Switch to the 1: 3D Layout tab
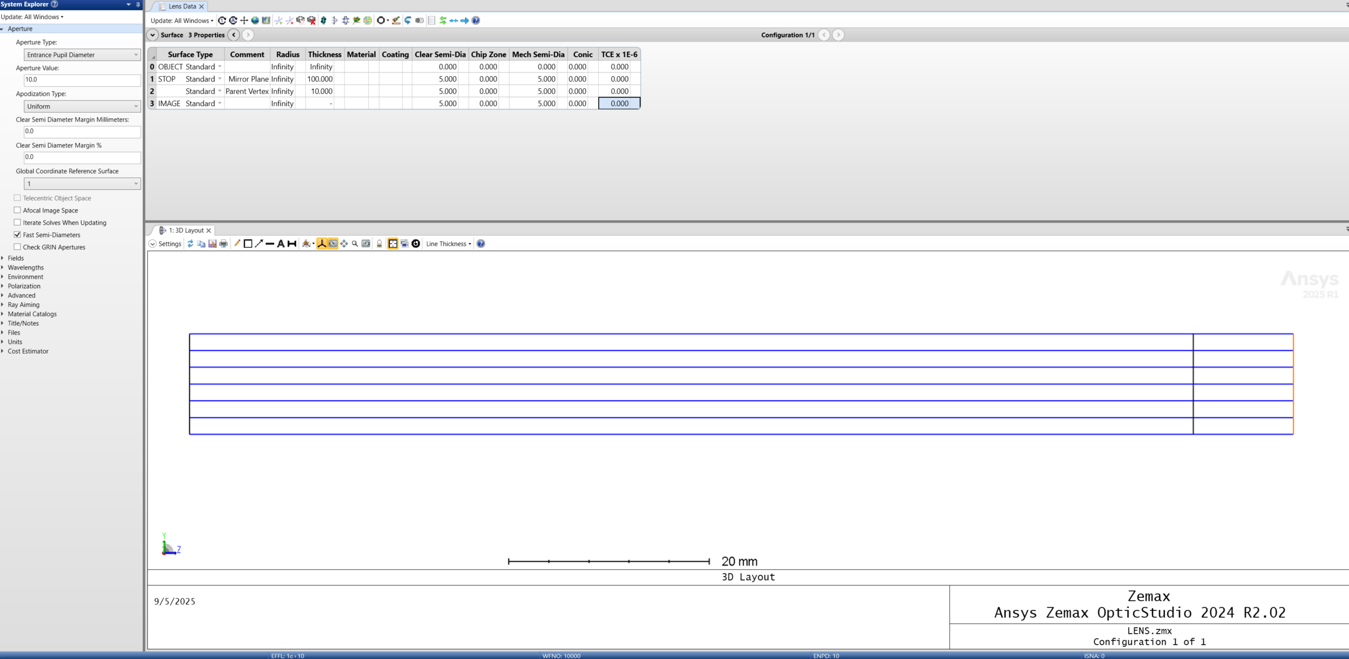This screenshot has height=659, width=1349. pos(185,230)
